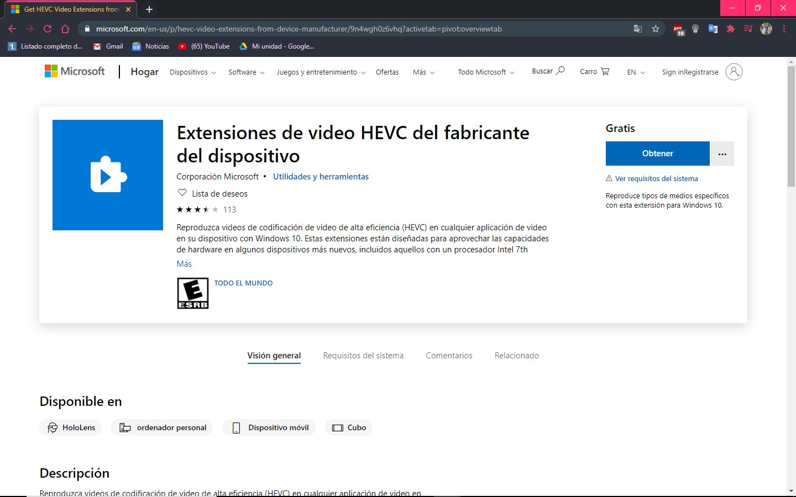Open the Todo Microsoft dropdown

click(x=485, y=72)
